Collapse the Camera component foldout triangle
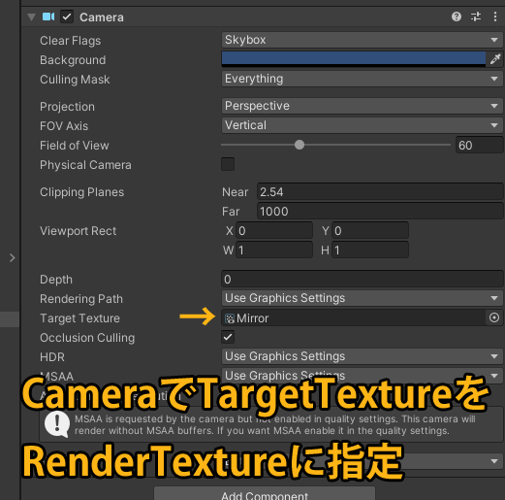 (x=31, y=17)
